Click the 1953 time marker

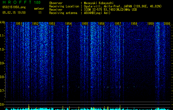pos(52,24)
